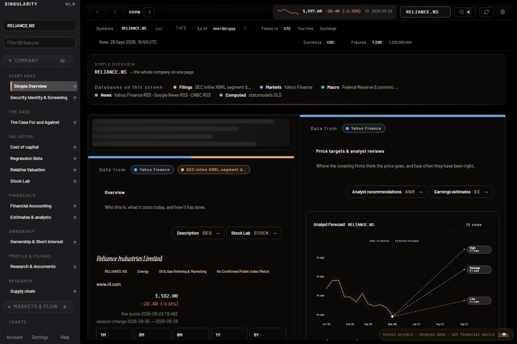The width and height of the screenshot is (517, 344).
Task: Select the 1,230,000,000 figures format
Action: pos(400,42)
